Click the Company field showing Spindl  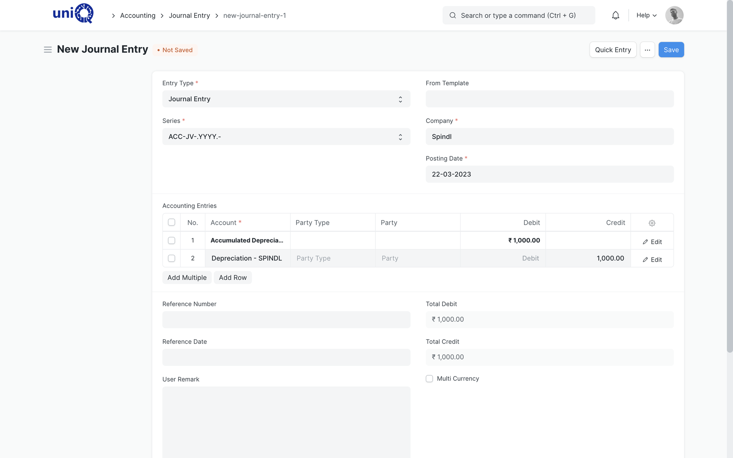point(550,137)
